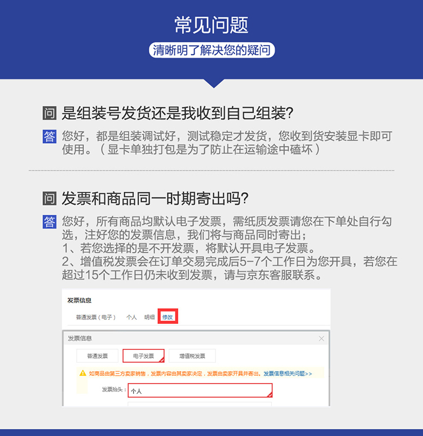Click the 答 icon beside the assembly answer
The width and height of the screenshot is (423, 436).
click(x=50, y=136)
